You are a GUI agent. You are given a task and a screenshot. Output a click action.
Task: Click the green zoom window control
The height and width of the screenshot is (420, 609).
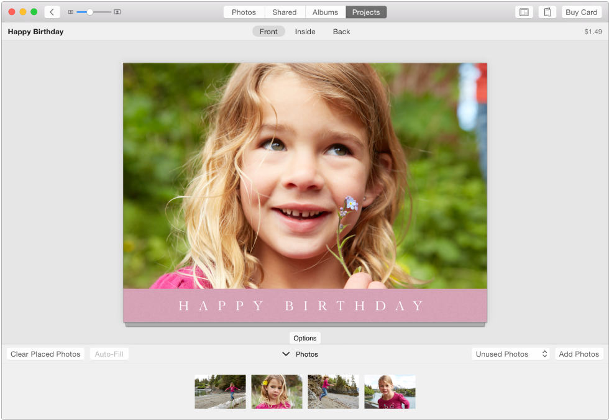coord(34,12)
